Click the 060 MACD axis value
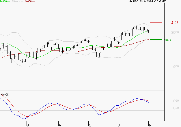The height and width of the screenshot is (127, 181). tap(176, 101)
